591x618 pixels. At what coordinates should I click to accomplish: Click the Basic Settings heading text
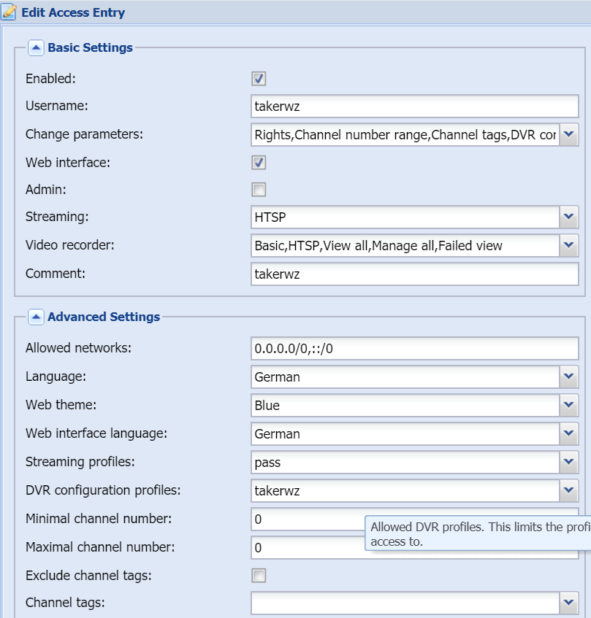tap(90, 47)
